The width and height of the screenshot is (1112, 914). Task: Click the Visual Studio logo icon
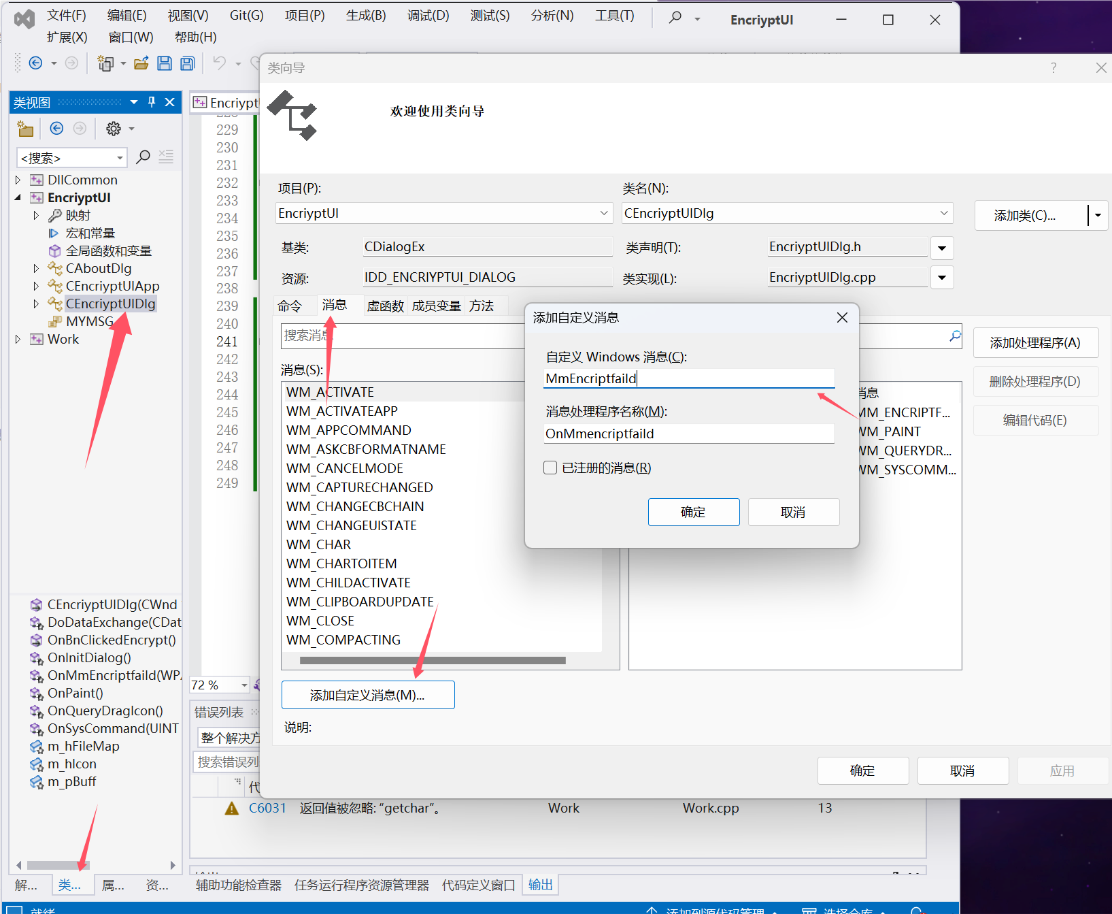24,19
